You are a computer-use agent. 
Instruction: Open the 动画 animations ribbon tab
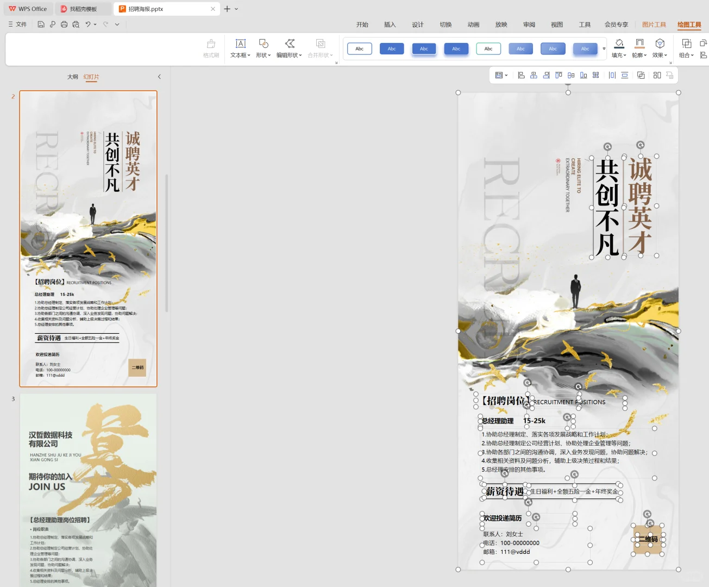click(474, 24)
